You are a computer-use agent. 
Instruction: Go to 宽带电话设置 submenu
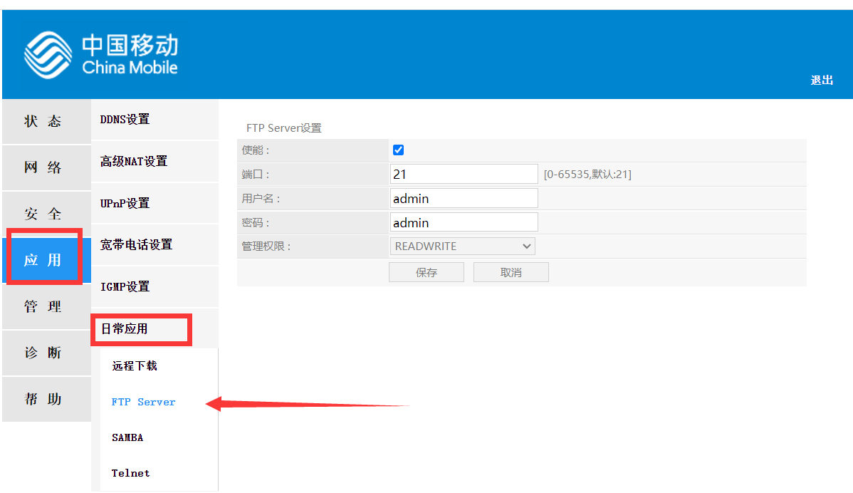(155, 245)
